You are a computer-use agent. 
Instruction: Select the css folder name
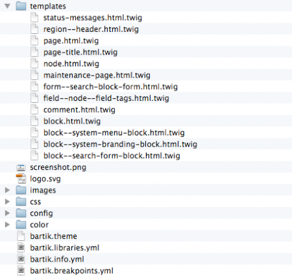tap(36, 202)
